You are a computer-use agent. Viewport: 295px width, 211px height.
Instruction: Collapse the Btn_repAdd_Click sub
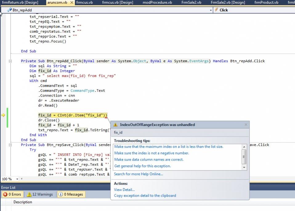(10, 61)
